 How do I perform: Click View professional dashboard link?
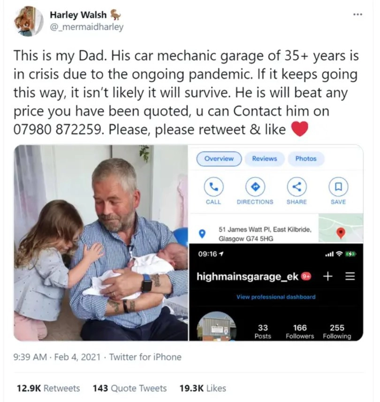[x=276, y=297]
